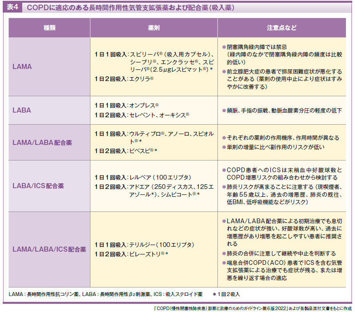Click the ビベスピ twice-daily drug entry

[x=143, y=150]
